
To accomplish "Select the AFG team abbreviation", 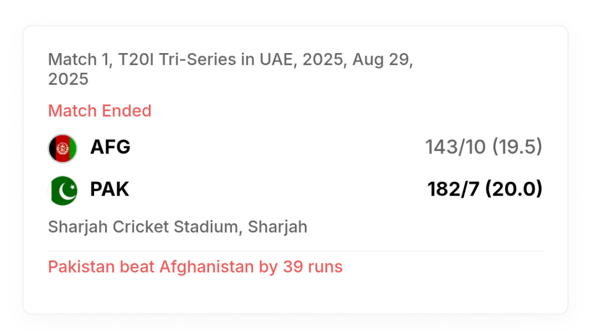I will pos(110,147).
